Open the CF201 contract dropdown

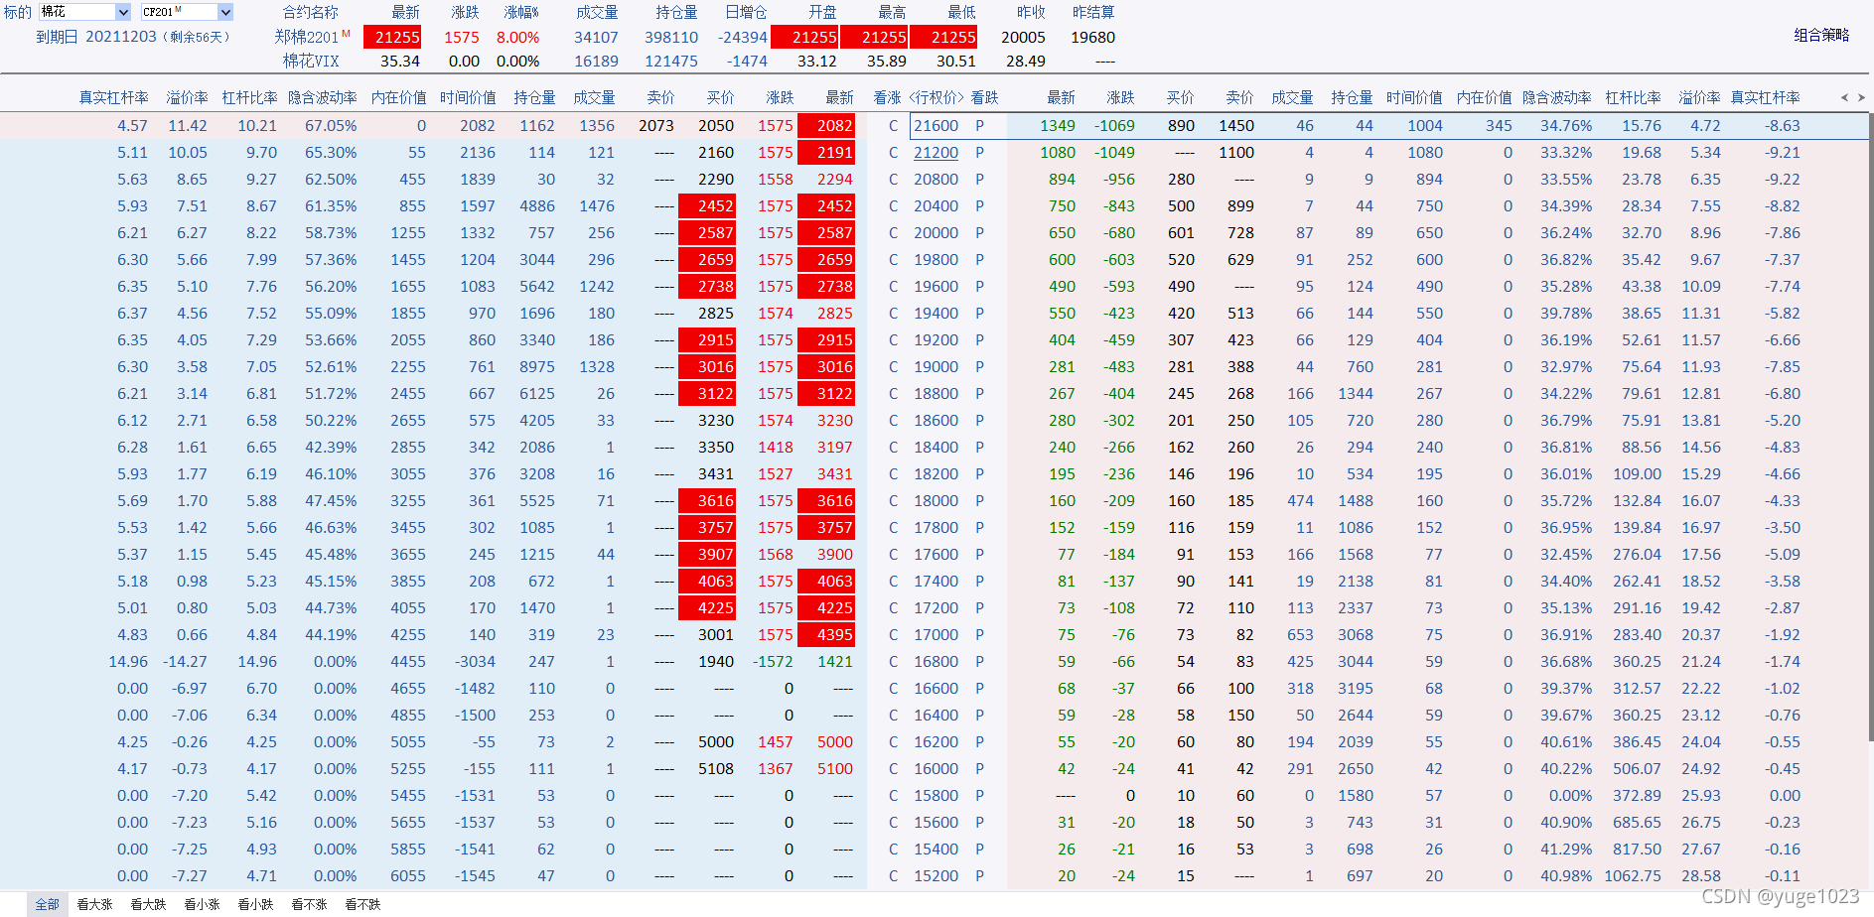click(x=225, y=12)
